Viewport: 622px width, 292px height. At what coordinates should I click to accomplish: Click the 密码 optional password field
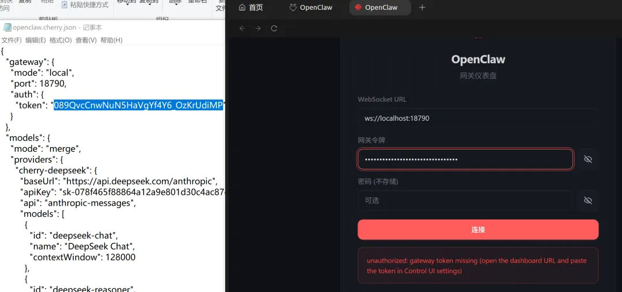coord(465,201)
